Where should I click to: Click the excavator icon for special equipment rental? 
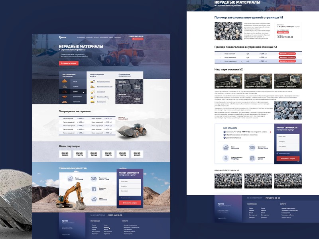click(x=93, y=82)
